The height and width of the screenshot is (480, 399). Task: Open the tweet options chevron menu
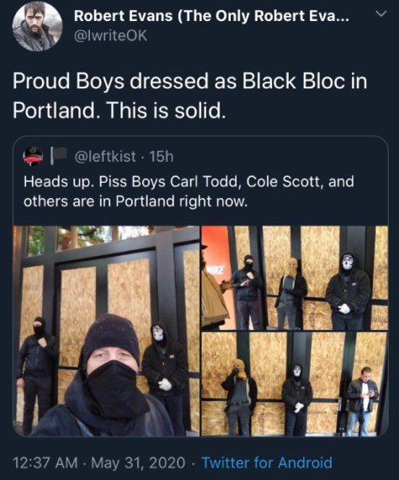[x=381, y=13]
